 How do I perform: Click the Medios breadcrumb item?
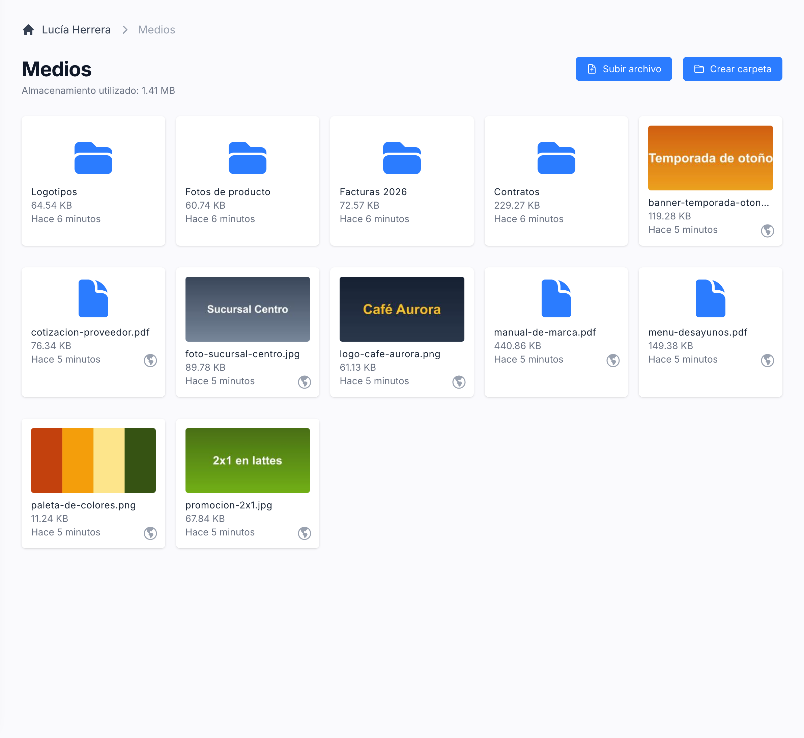point(156,30)
